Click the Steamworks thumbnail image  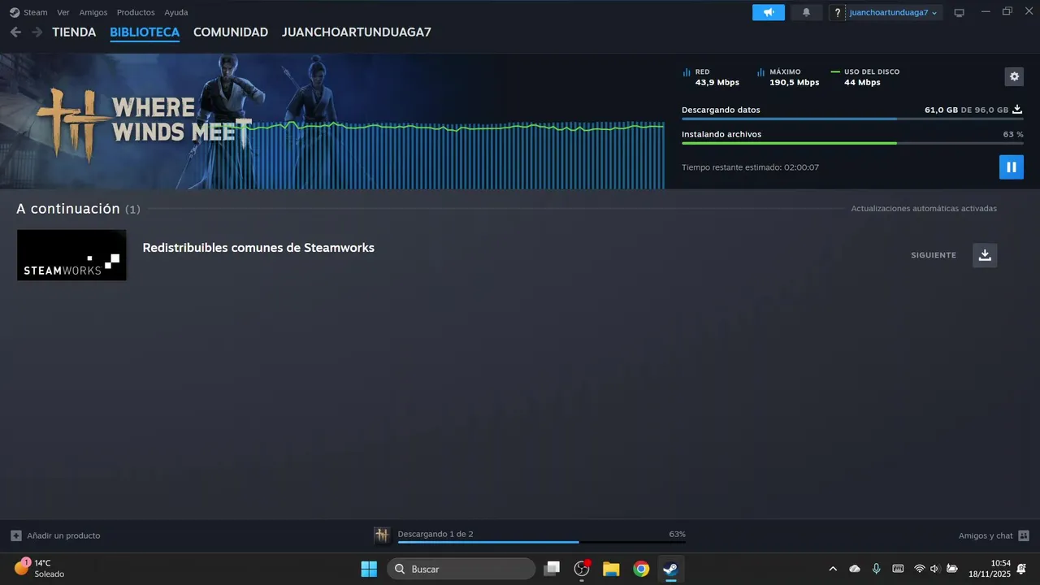click(x=71, y=255)
